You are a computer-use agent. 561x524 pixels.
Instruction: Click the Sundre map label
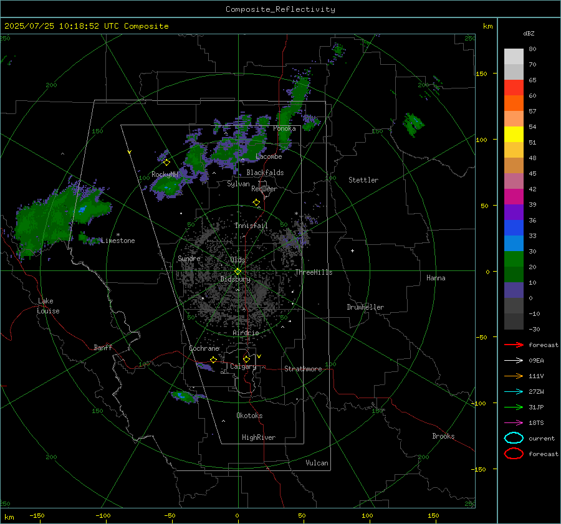[189, 259]
